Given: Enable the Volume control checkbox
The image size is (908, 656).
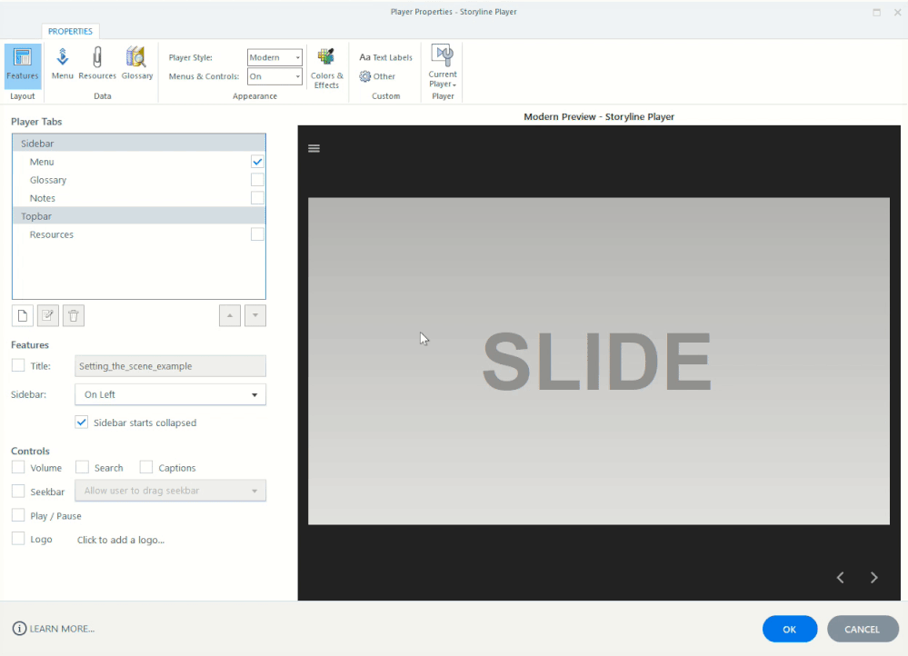Looking at the screenshot, I should click(x=18, y=468).
